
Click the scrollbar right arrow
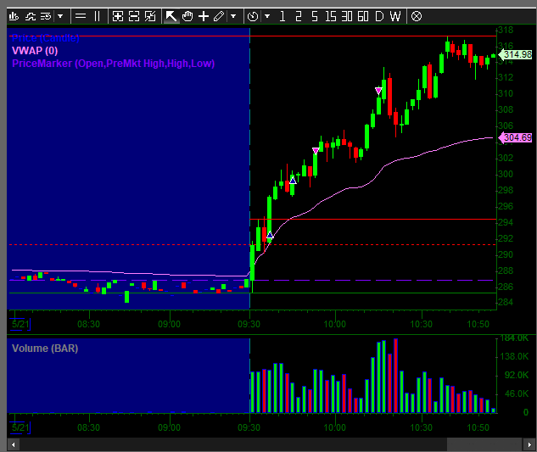529,445
